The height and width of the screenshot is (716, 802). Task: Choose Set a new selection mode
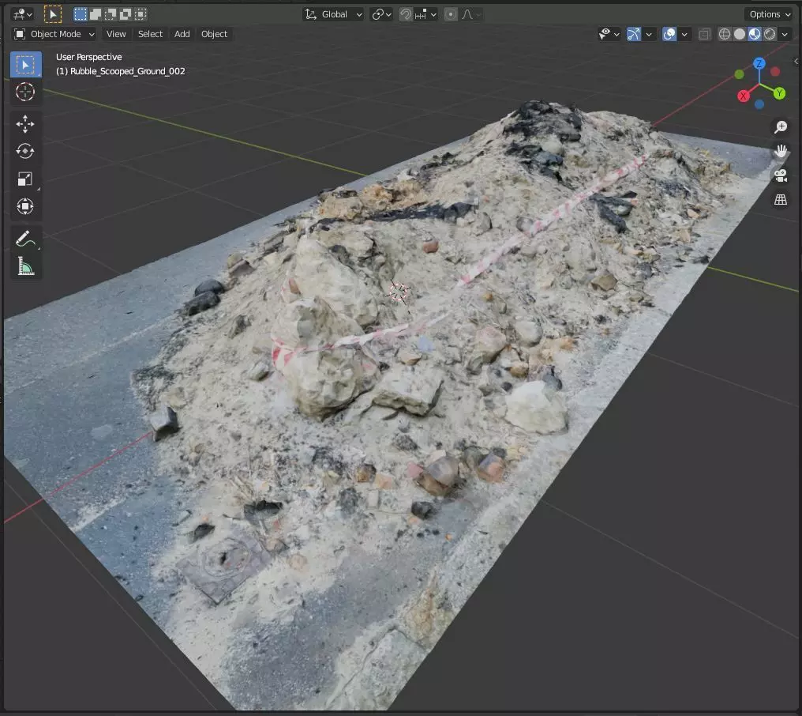click(81, 14)
